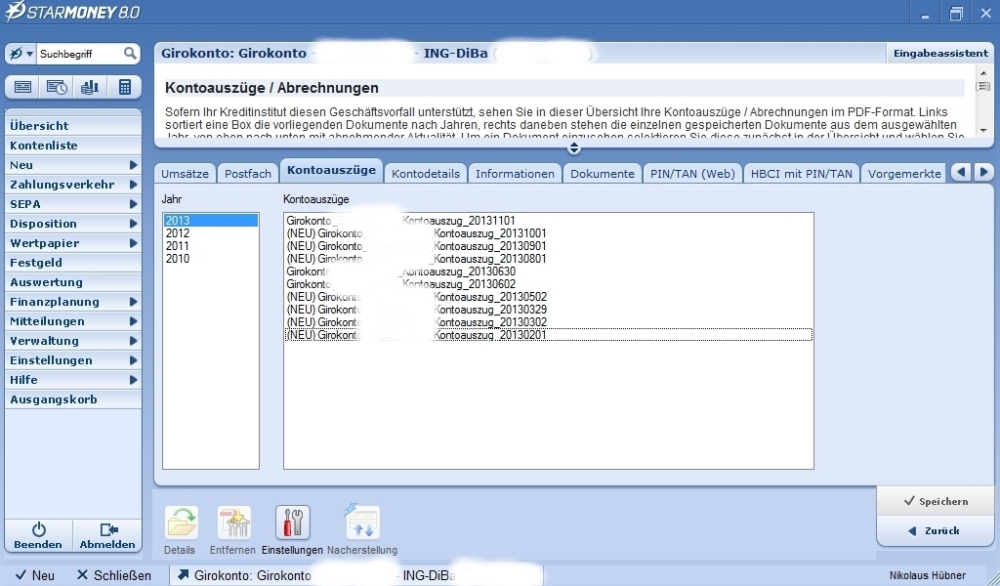The width and height of the screenshot is (1000, 586).
Task: Open the bar chart analysis icon
Action: pos(90,87)
